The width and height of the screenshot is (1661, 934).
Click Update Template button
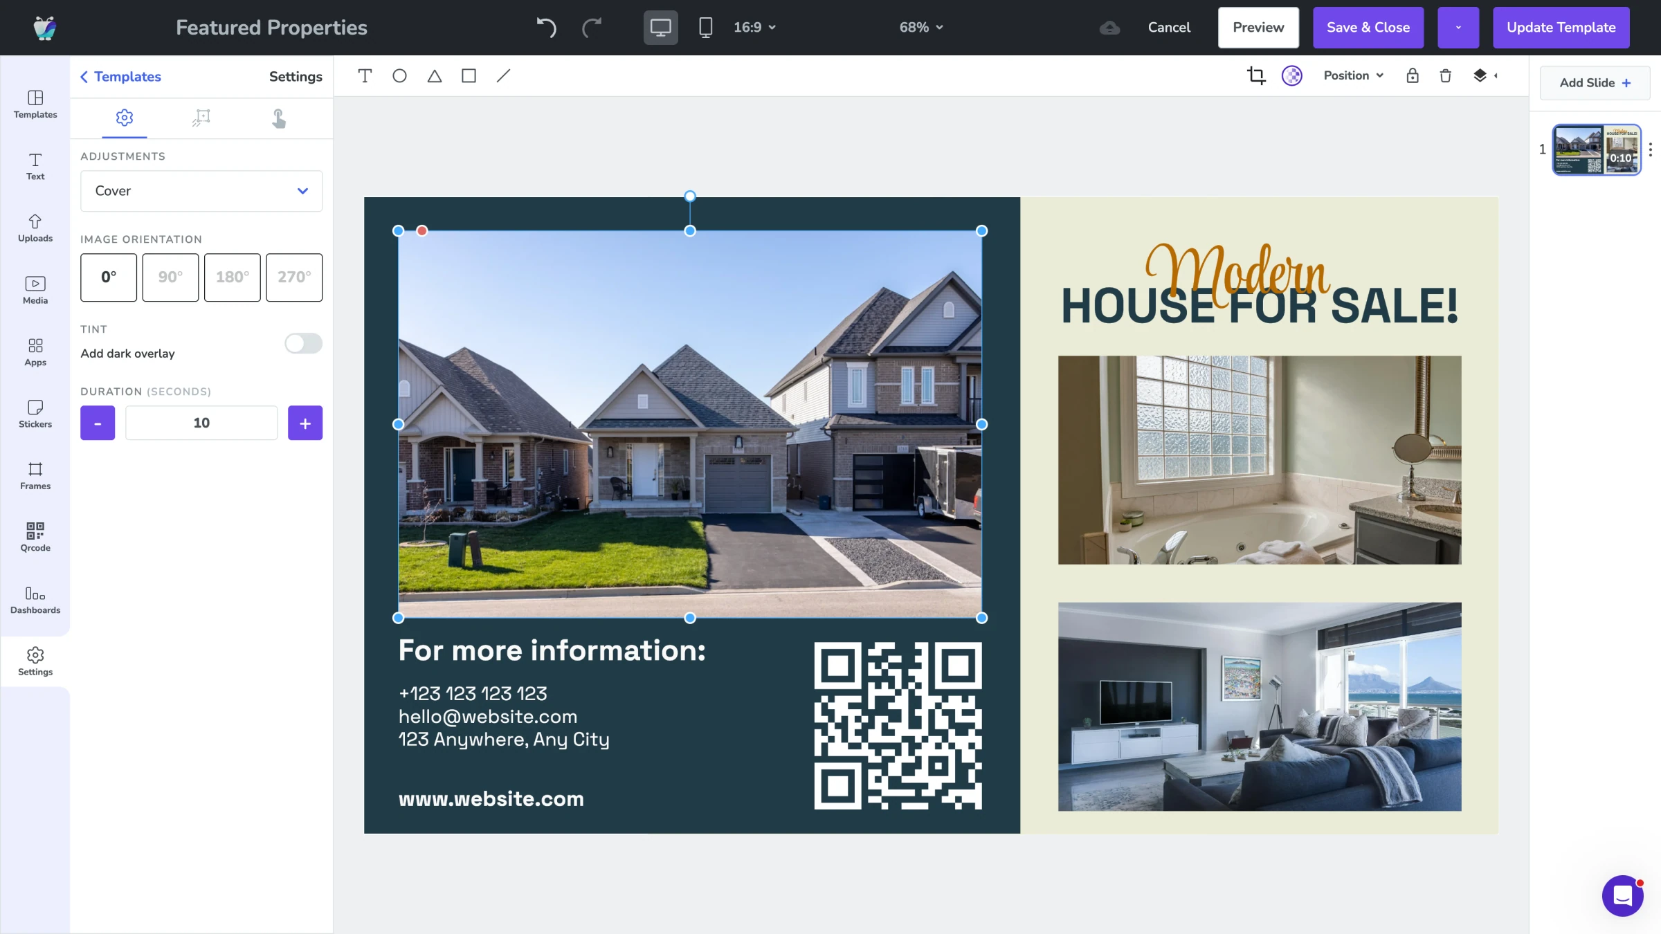coord(1561,28)
